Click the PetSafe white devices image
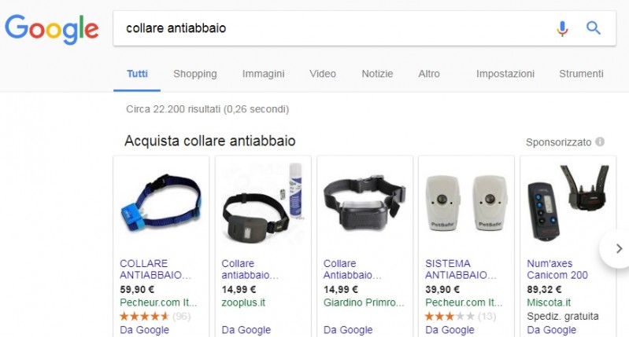This screenshot has height=337, width=629. (x=466, y=203)
